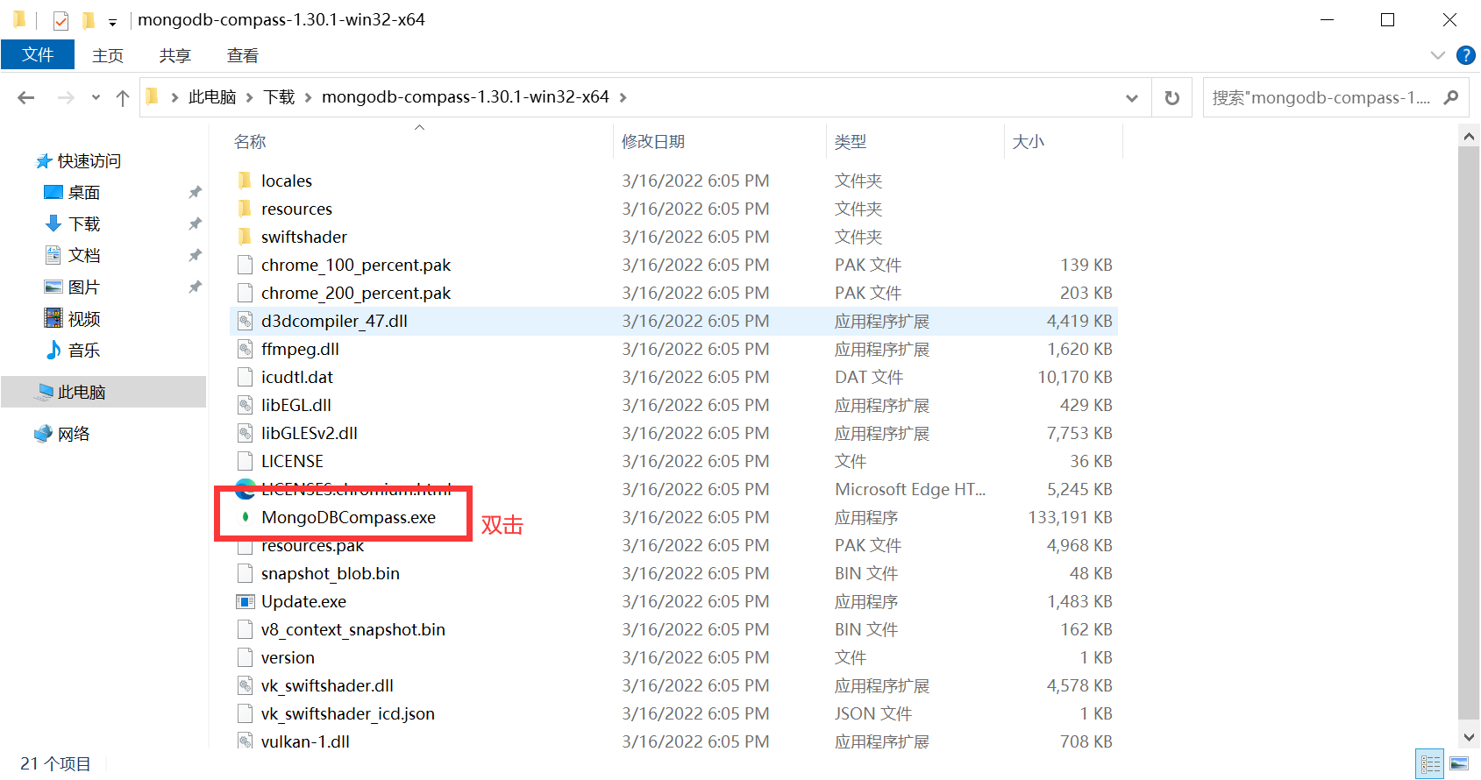Select MongoDBCompass.exe leaf icon

246,517
